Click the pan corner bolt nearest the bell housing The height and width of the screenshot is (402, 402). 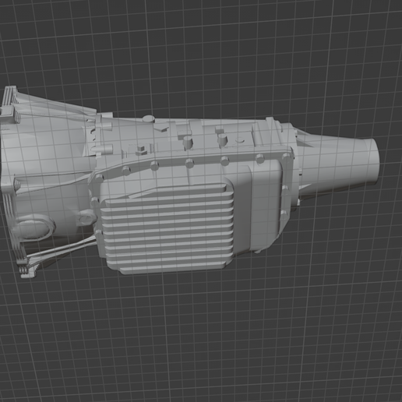pyautogui.click(x=99, y=178)
